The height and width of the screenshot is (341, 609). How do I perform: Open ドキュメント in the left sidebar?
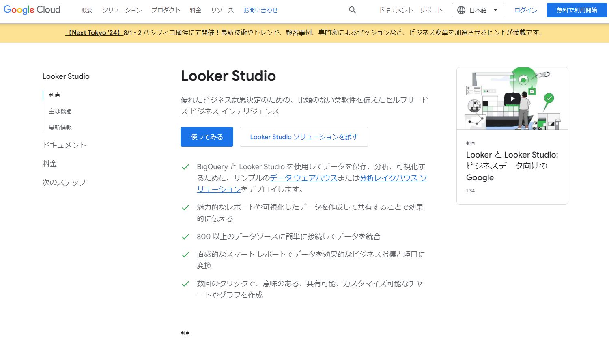click(x=65, y=145)
